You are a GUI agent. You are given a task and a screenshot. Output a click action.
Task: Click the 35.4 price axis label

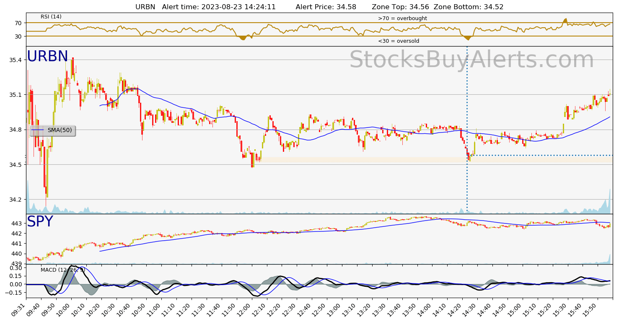pyautogui.click(x=15, y=60)
